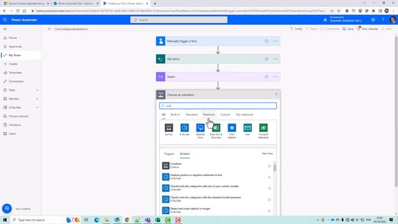The height and width of the screenshot is (224, 398).
Task: Save the flow with the Save button
Action: [348, 29]
